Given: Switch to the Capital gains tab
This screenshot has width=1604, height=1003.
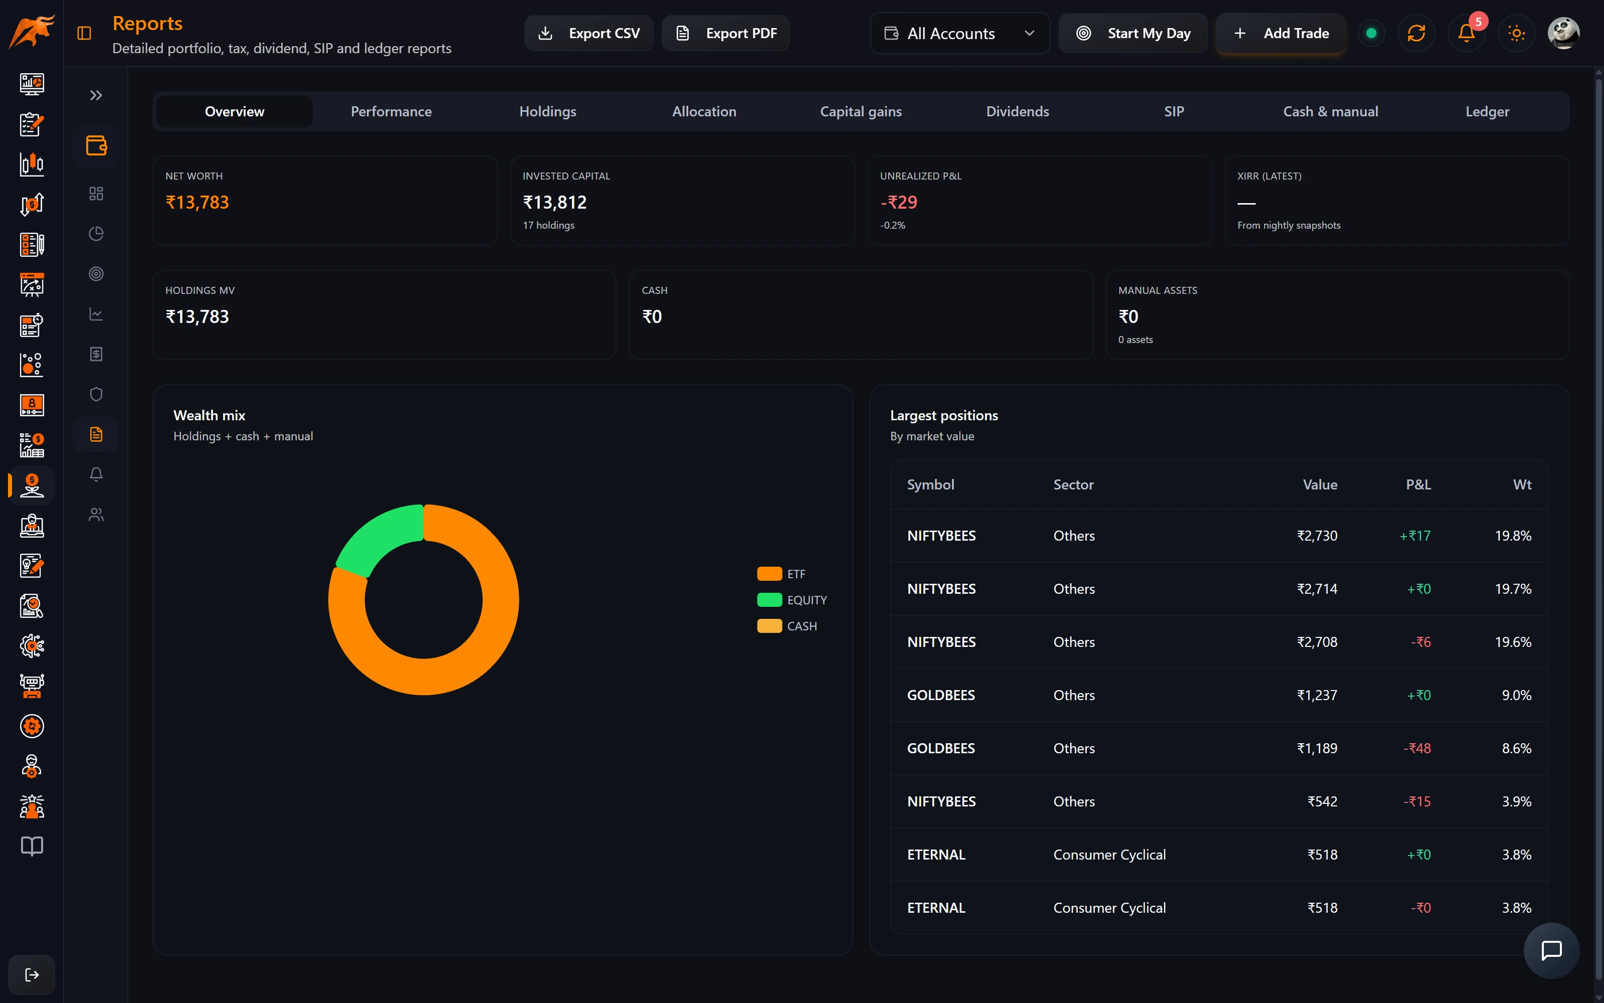Looking at the screenshot, I should pyautogui.click(x=861, y=111).
